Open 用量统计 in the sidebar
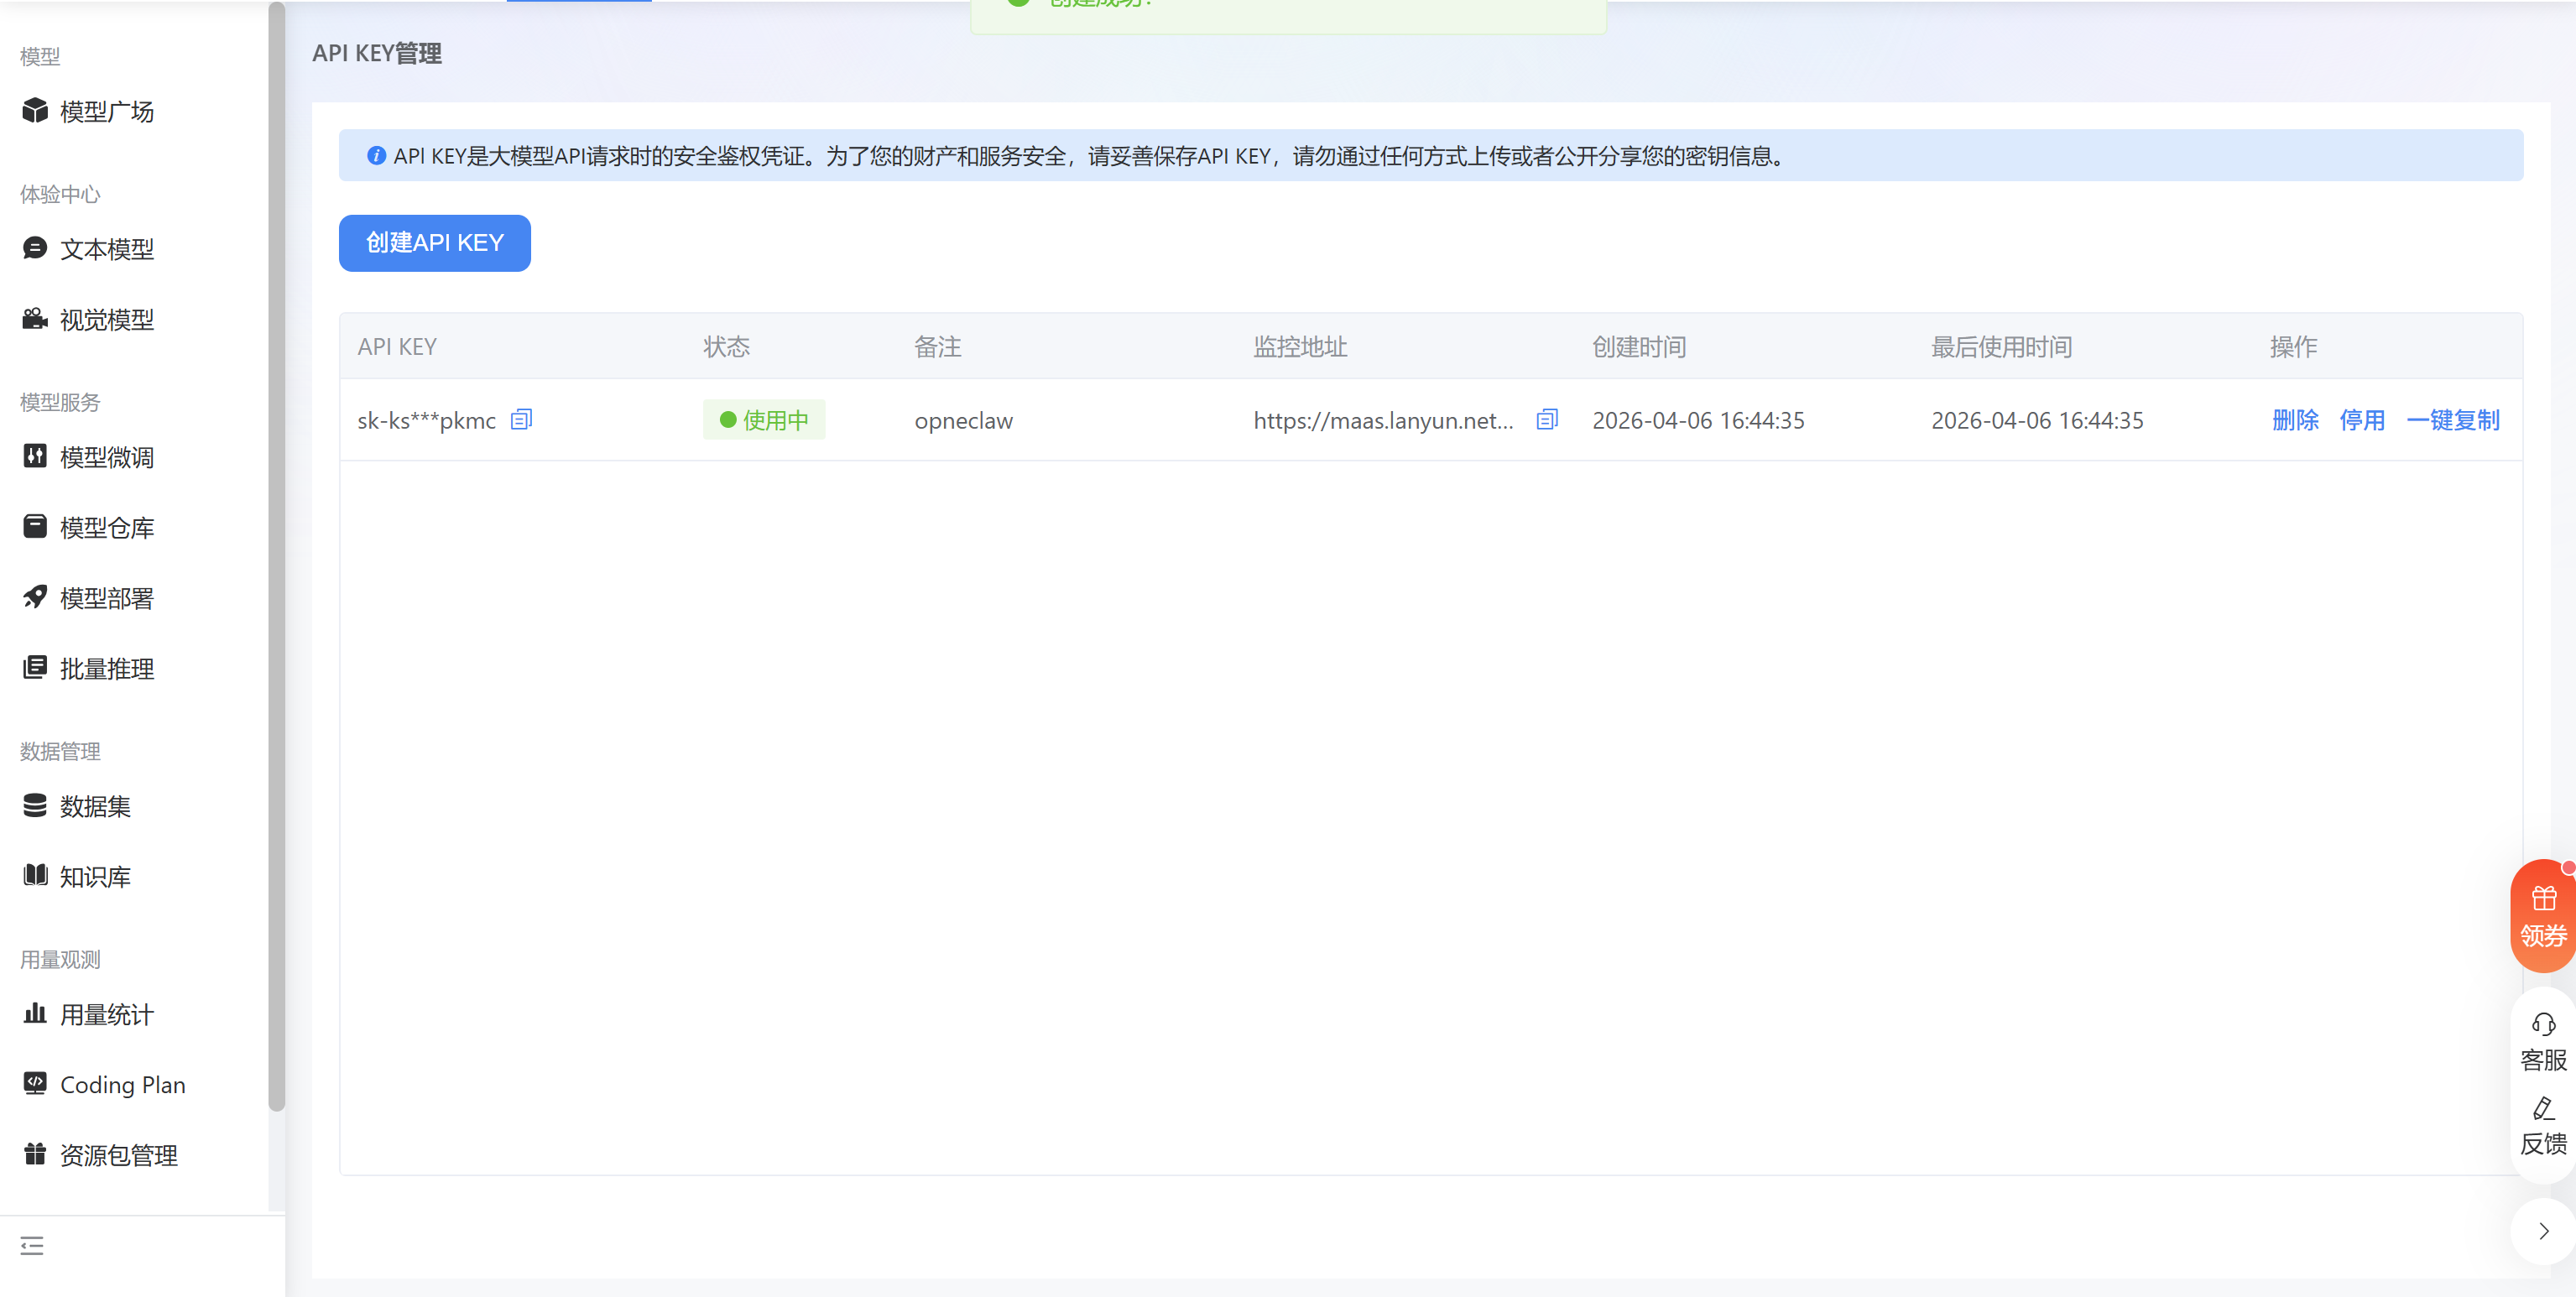This screenshot has height=1297, width=2576. point(106,1015)
